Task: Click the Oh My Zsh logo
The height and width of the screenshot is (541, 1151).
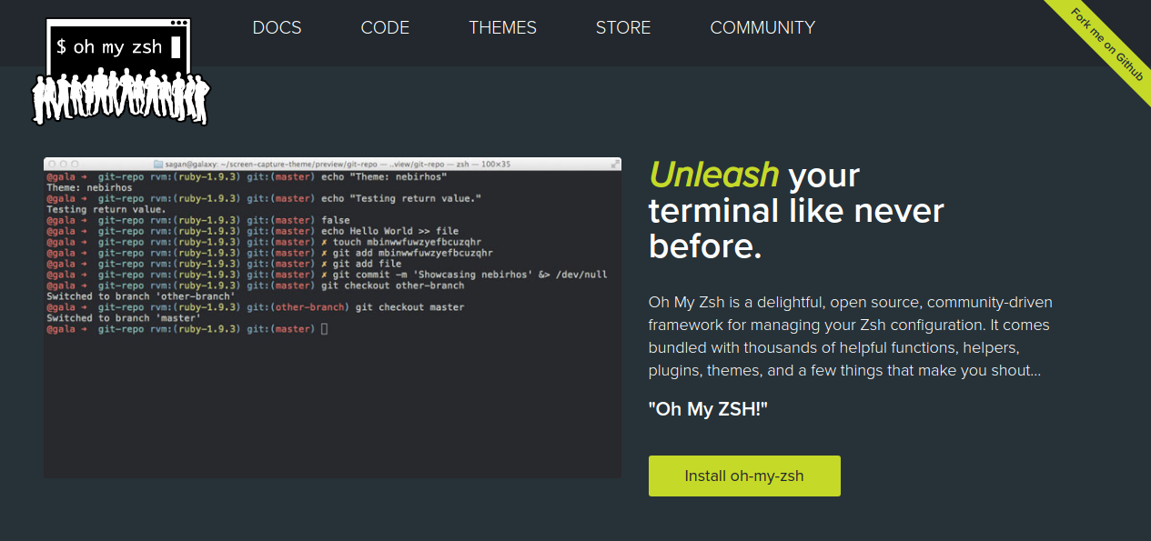Action: pyautogui.click(x=118, y=47)
